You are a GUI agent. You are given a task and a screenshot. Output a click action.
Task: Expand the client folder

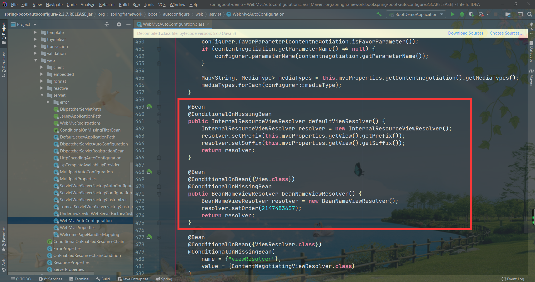tap(42, 67)
